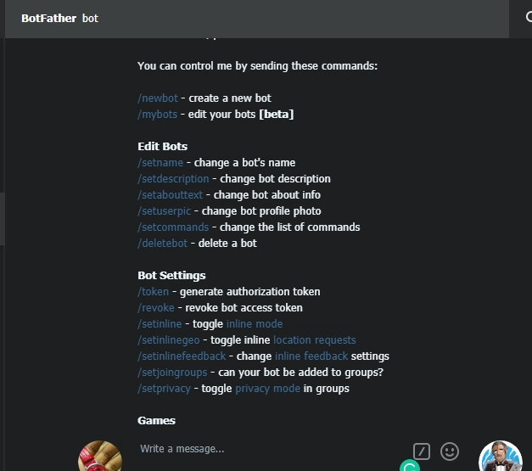The height and width of the screenshot is (471, 532).
Task: Open the bot commands slash icon
Action: (x=422, y=451)
